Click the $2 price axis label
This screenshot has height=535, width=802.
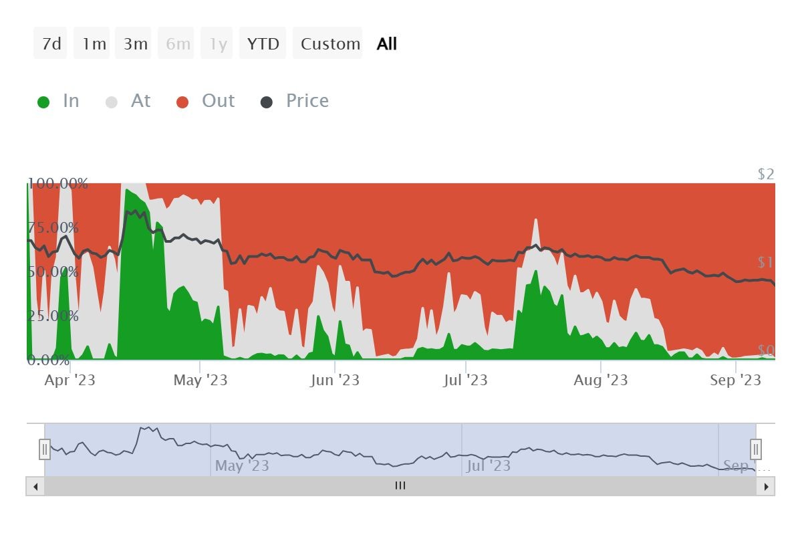pyautogui.click(x=766, y=175)
